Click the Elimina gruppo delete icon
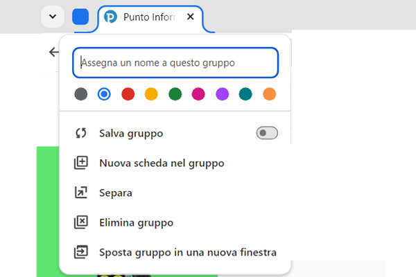This screenshot has height=277, width=416. [81, 222]
